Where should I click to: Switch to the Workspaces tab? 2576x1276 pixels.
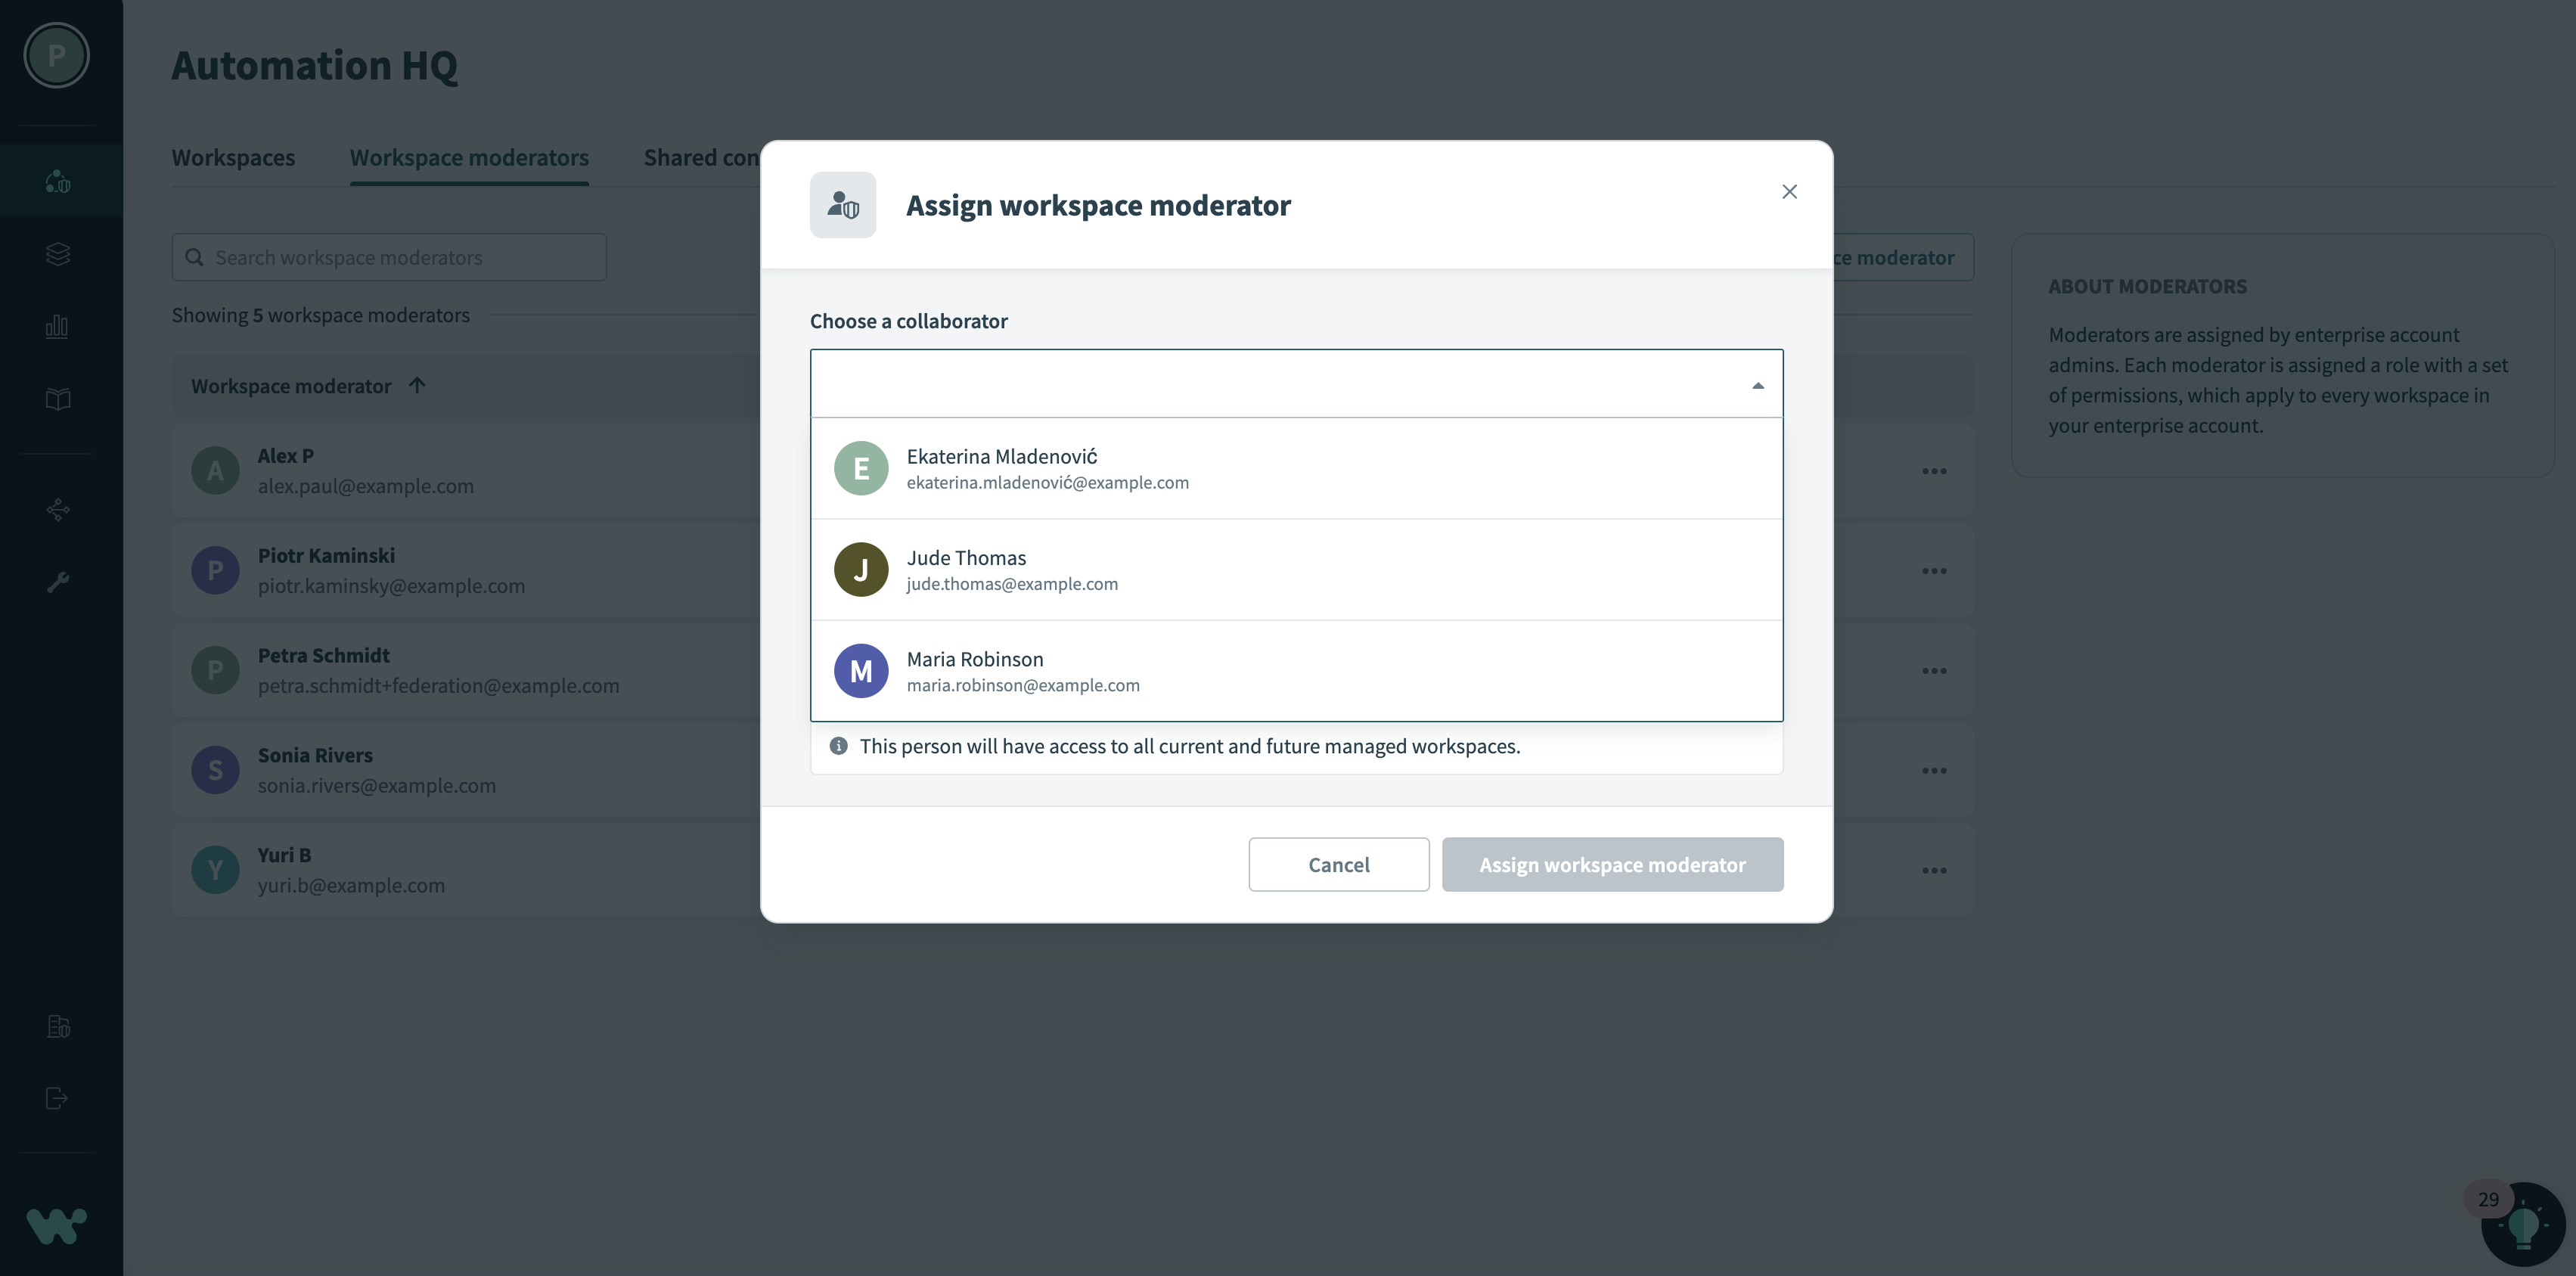pyautogui.click(x=233, y=157)
